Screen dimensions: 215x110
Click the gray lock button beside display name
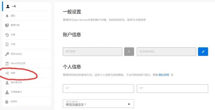[129, 52]
